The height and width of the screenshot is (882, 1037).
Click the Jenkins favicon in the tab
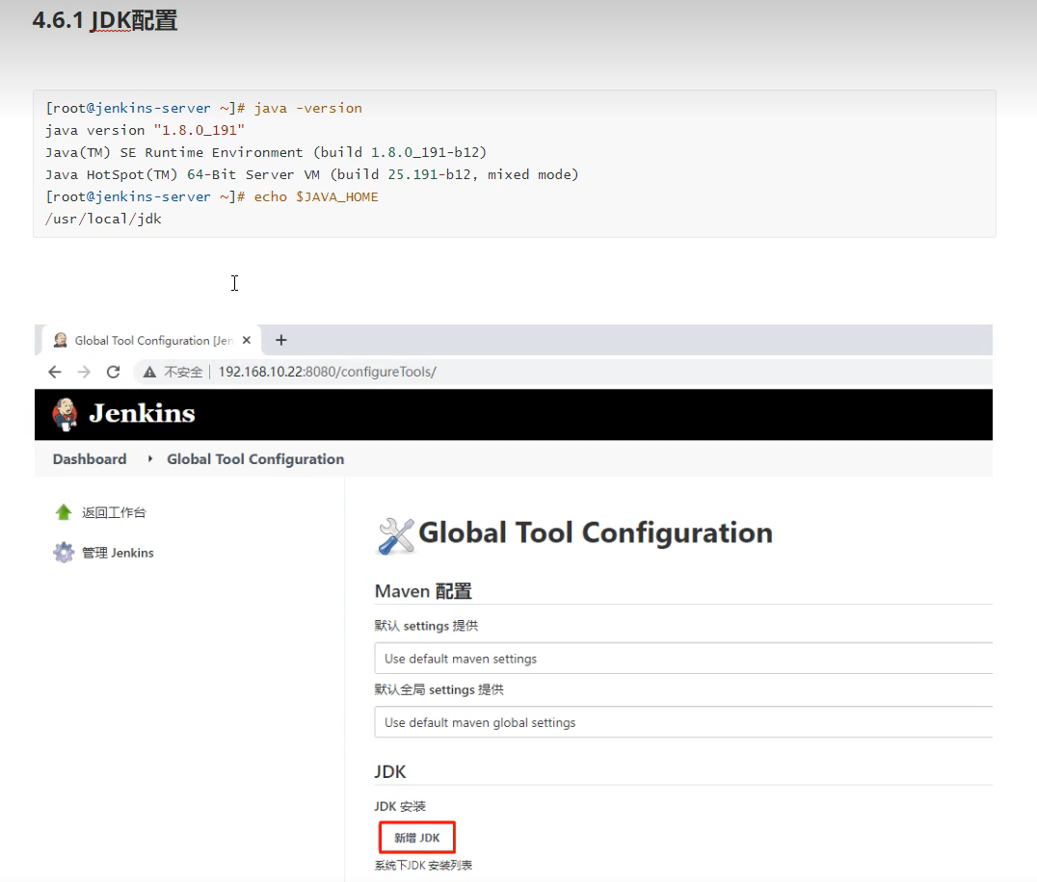coord(60,340)
